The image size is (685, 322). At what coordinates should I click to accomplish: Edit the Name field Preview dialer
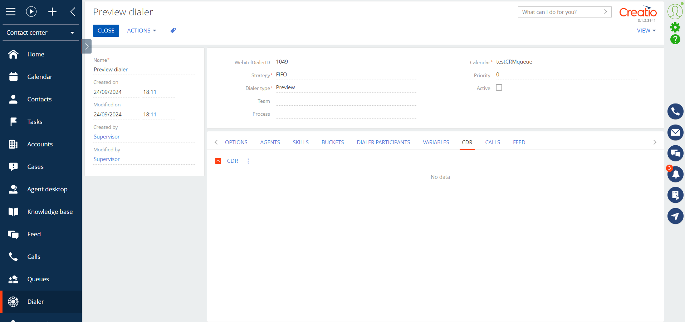(145, 70)
